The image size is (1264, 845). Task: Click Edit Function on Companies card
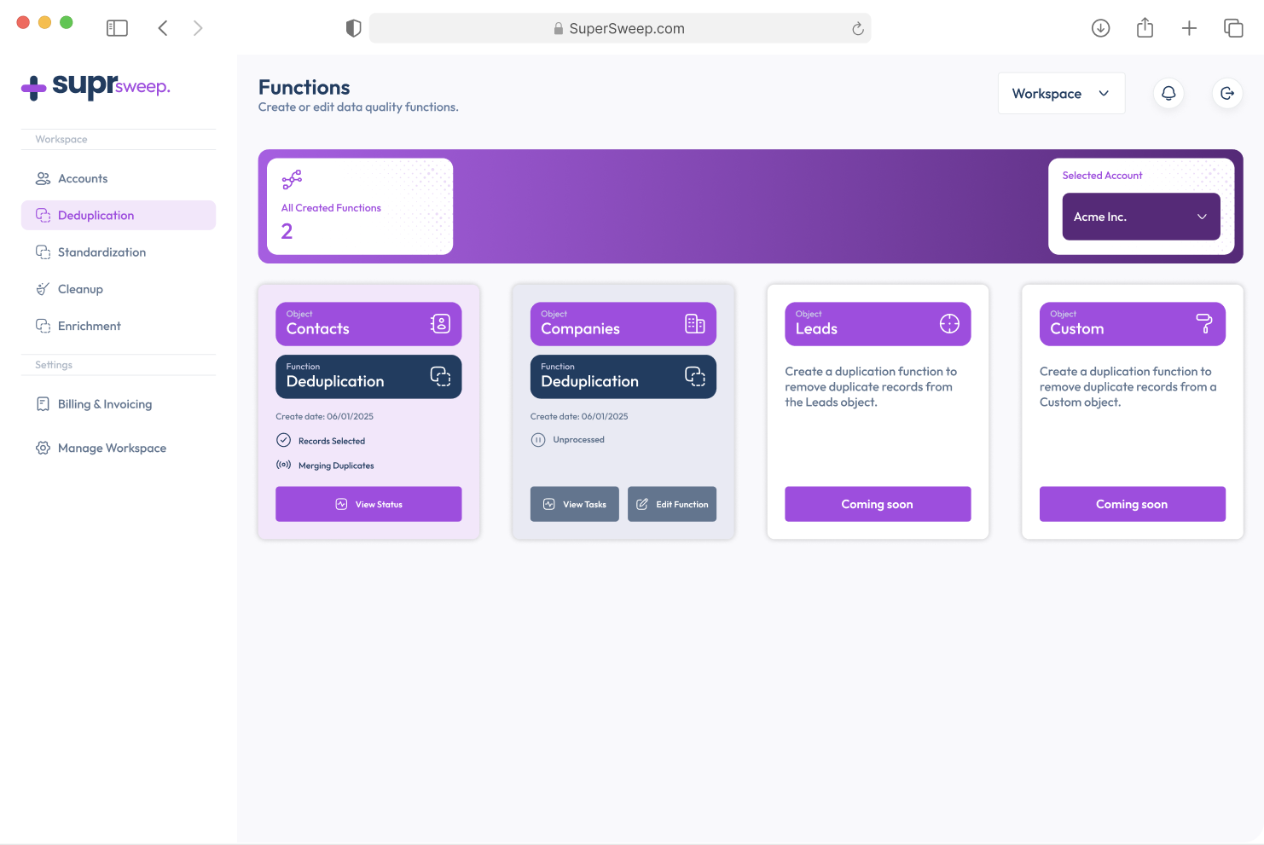point(672,504)
